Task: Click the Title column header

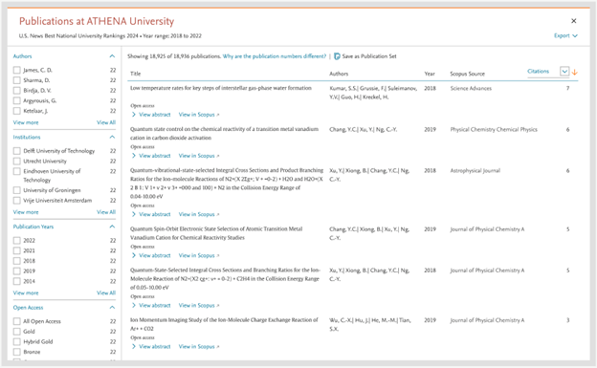Action: pyautogui.click(x=136, y=74)
